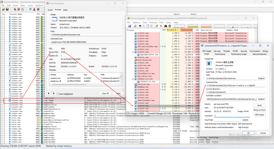
Task: Sort by the Working Set column header
Action: (x=187, y=30)
